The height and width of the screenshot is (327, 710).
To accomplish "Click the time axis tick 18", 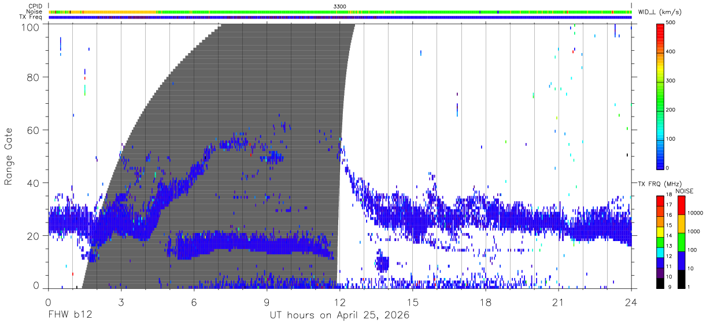I will [x=486, y=302].
